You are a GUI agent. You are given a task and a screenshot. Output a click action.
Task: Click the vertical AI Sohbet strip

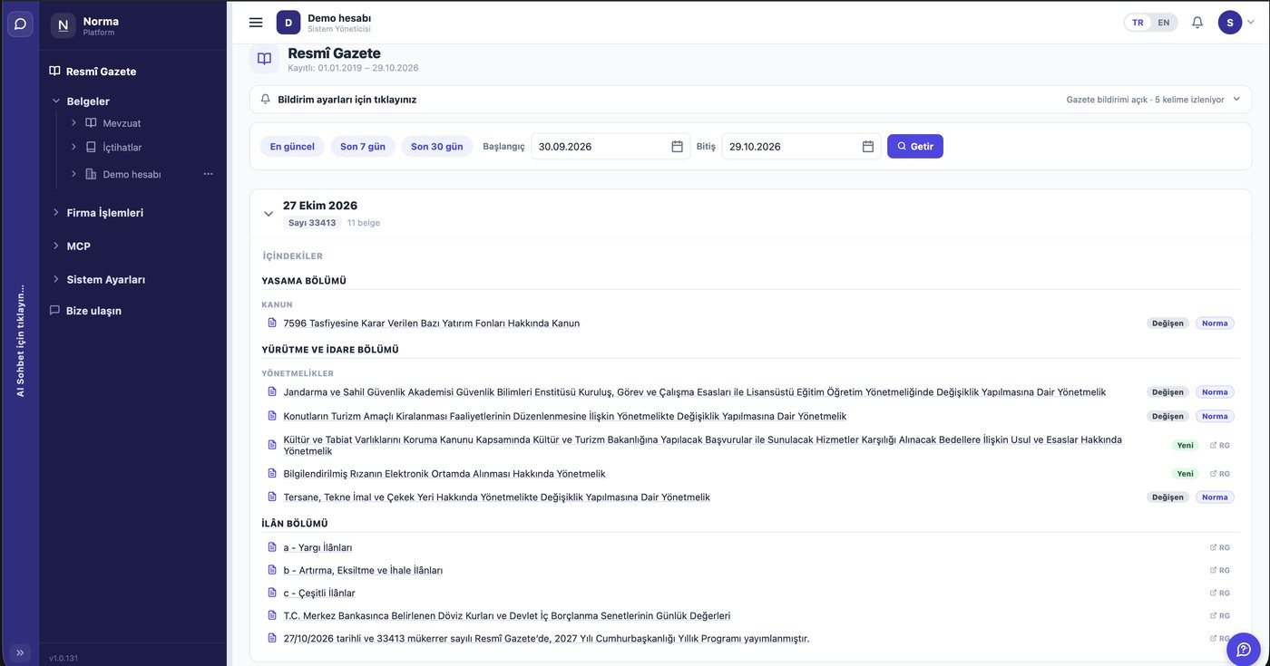tap(20, 340)
